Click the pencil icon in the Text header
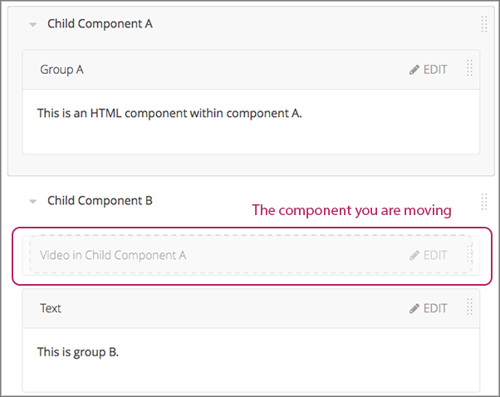 (x=414, y=308)
